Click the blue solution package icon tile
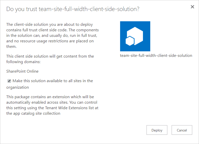 pos(135,36)
